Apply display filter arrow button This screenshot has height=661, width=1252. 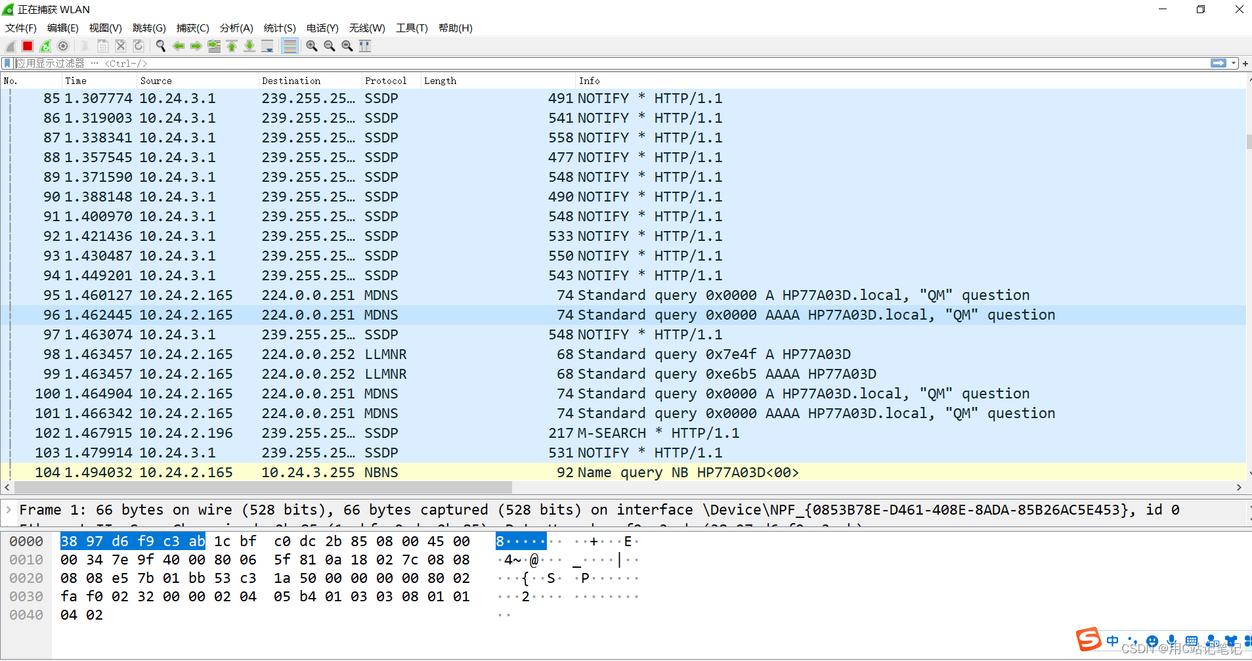pos(1219,63)
